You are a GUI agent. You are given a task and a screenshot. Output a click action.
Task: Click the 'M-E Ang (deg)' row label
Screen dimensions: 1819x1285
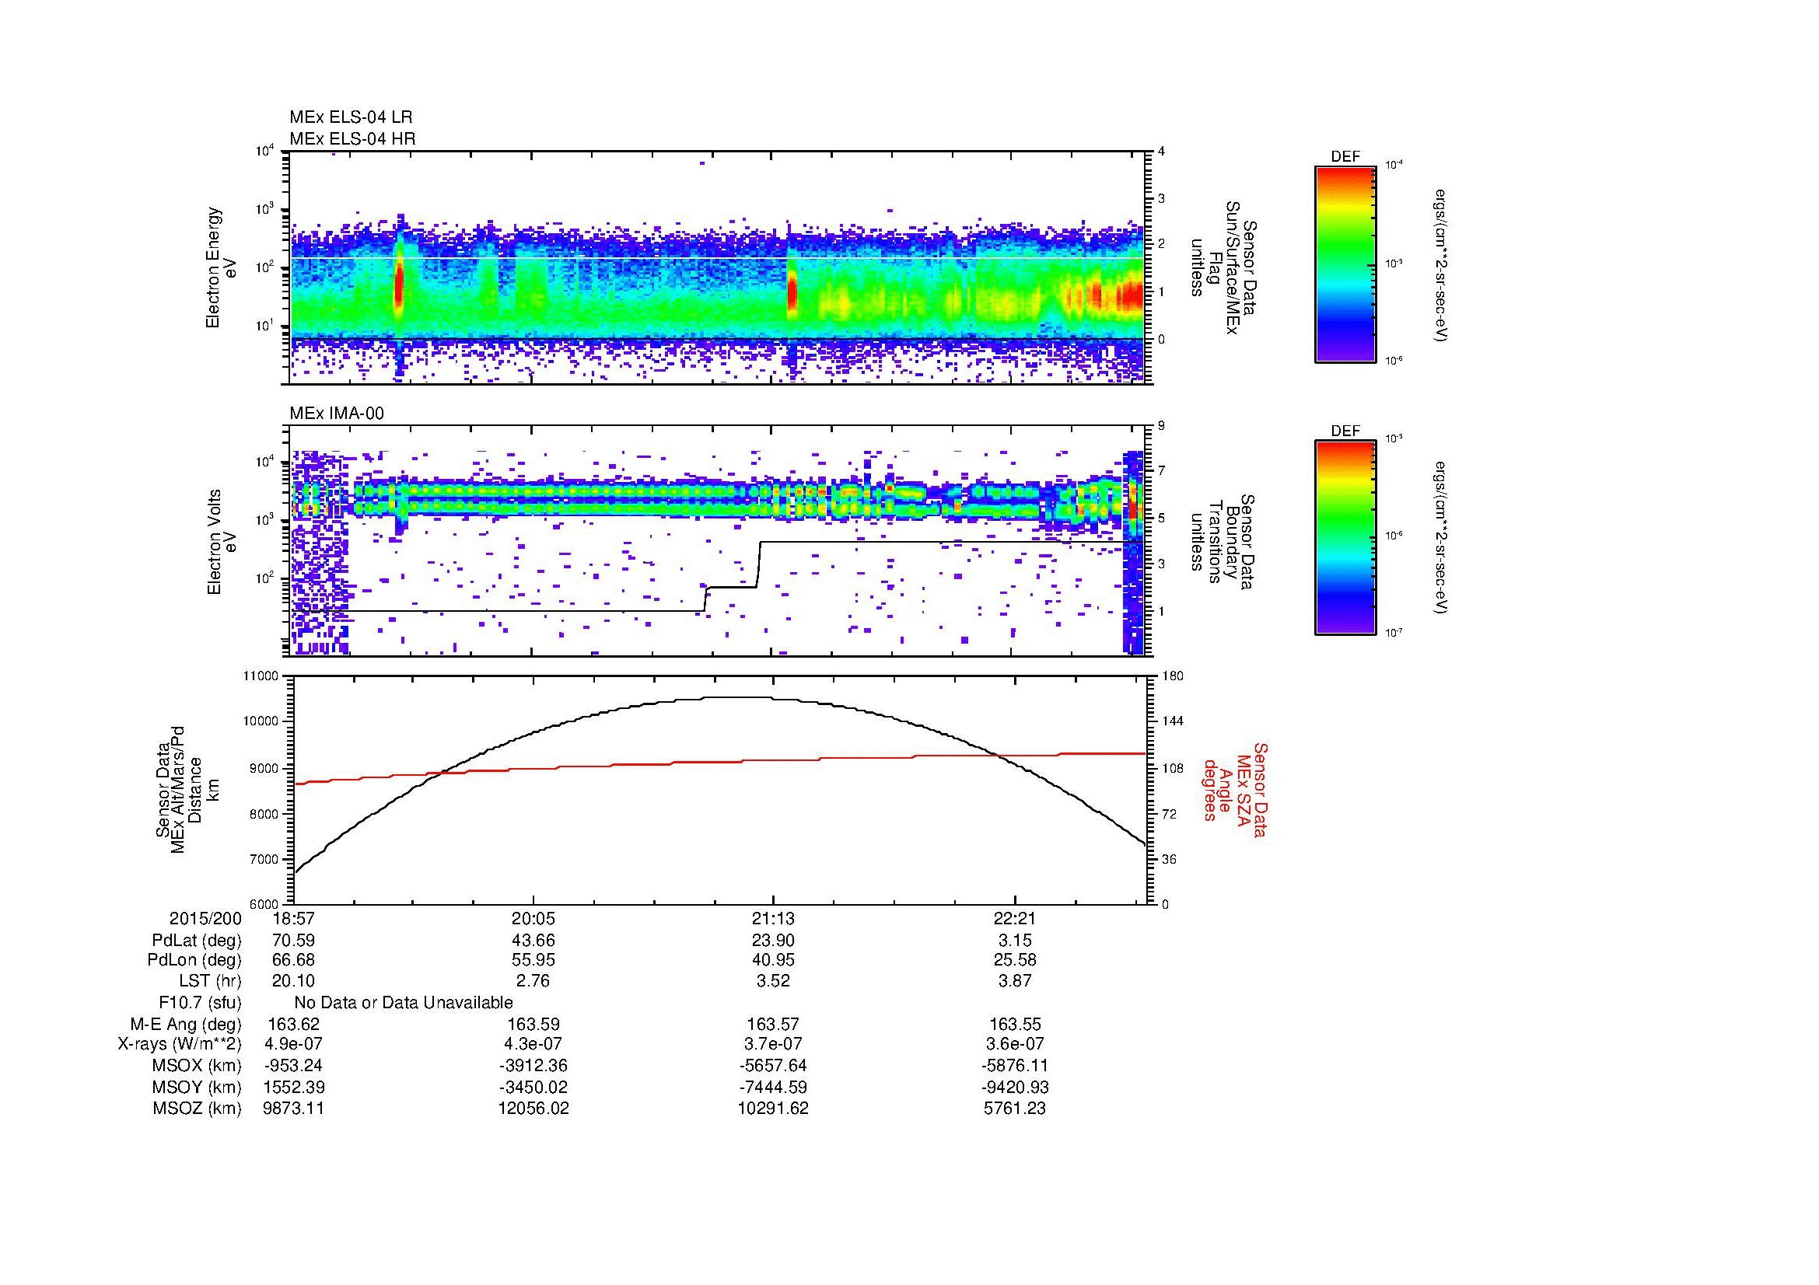pyautogui.click(x=186, y=1025)
